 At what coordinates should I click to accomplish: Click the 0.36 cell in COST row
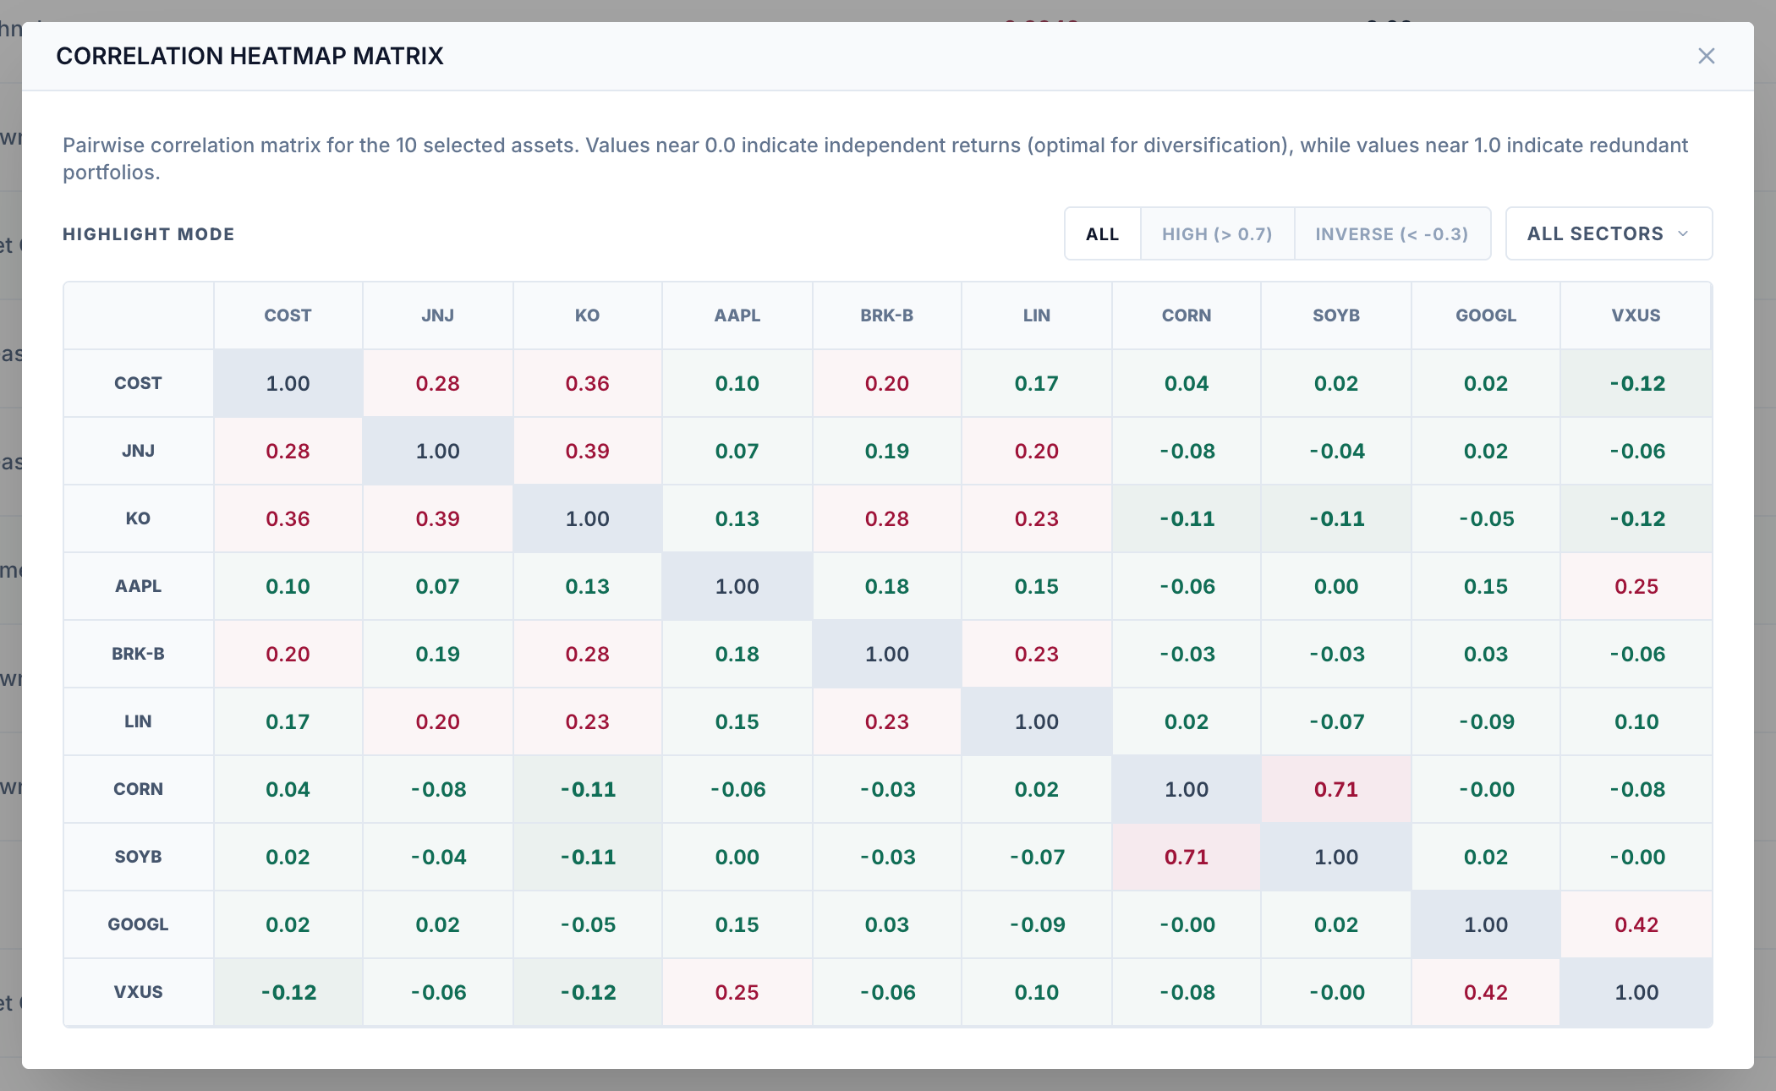point(587,383)
